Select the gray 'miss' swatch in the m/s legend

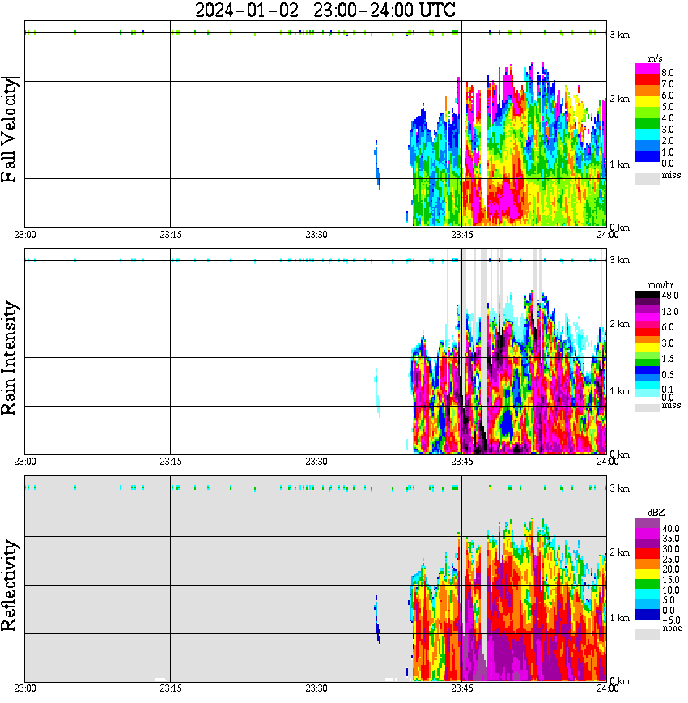pos(647,178)
